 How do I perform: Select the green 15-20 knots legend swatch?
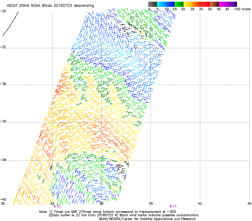click(x=179, y=4)
